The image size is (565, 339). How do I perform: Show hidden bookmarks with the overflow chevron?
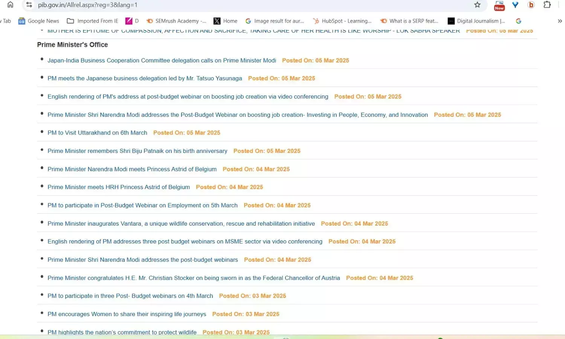tap(560, 21)
